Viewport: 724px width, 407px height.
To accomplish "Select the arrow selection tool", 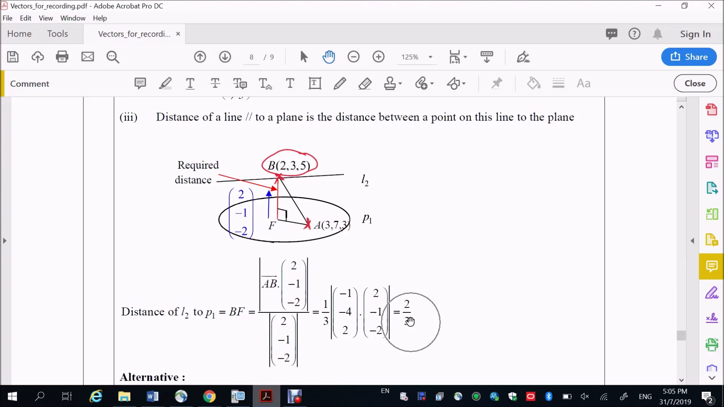I will [304, 57].
